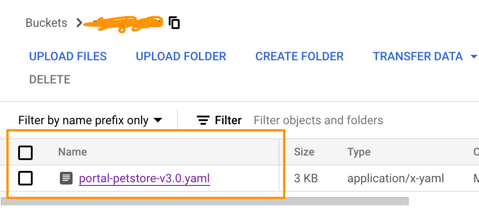
Task: Click the horizontal scrollbar under the table
Action: point(205,201)
